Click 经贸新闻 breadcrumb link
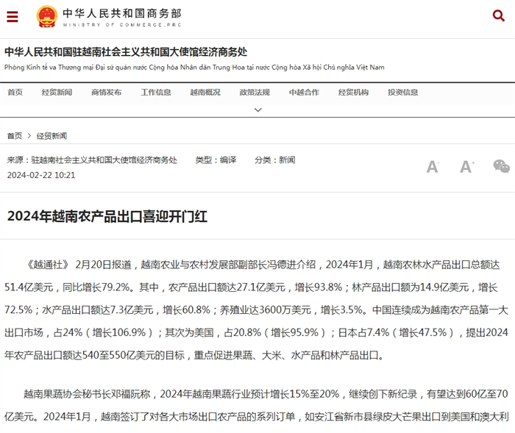Viewport: 515px width, 433px height. [x=51, y=136]
